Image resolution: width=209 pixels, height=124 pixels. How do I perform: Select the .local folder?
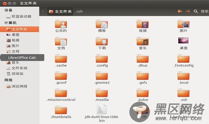click(183, 78)
